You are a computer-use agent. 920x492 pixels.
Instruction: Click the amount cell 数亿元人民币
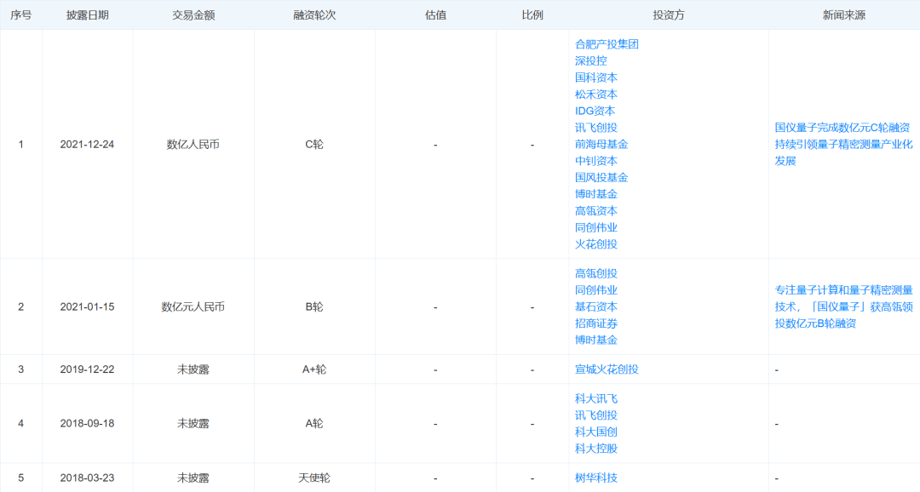(x=193, y=306)
